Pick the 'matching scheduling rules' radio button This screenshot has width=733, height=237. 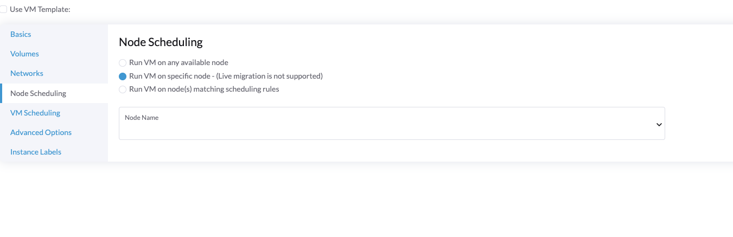pos(123,89)
